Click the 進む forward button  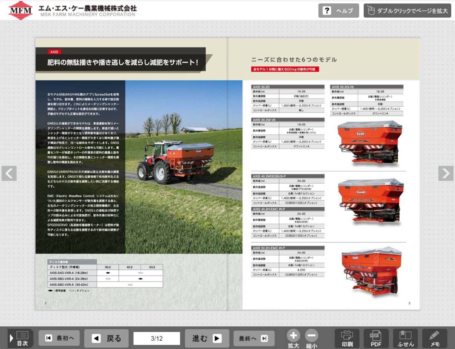[207, 338]
